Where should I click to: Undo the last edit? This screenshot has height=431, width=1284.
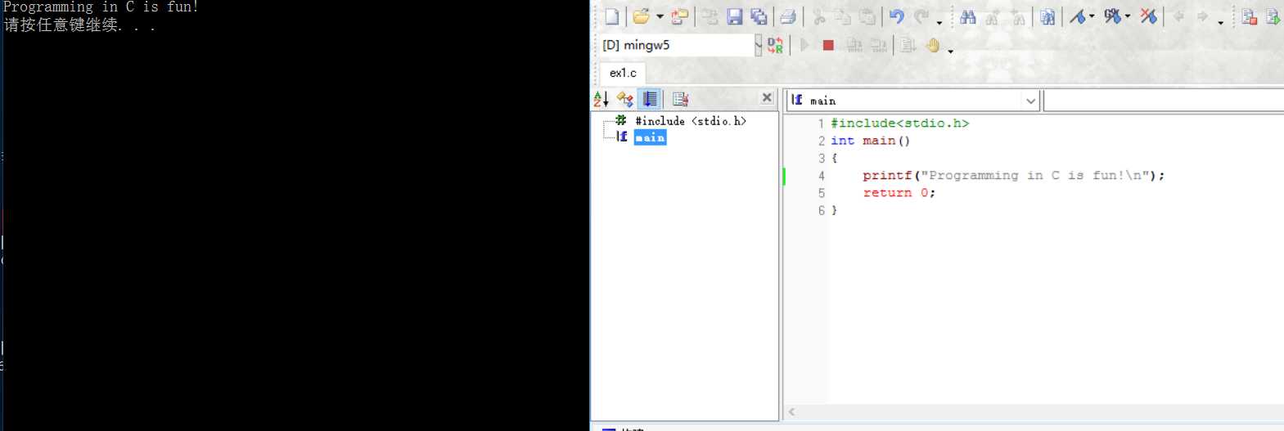pos(897,16)
